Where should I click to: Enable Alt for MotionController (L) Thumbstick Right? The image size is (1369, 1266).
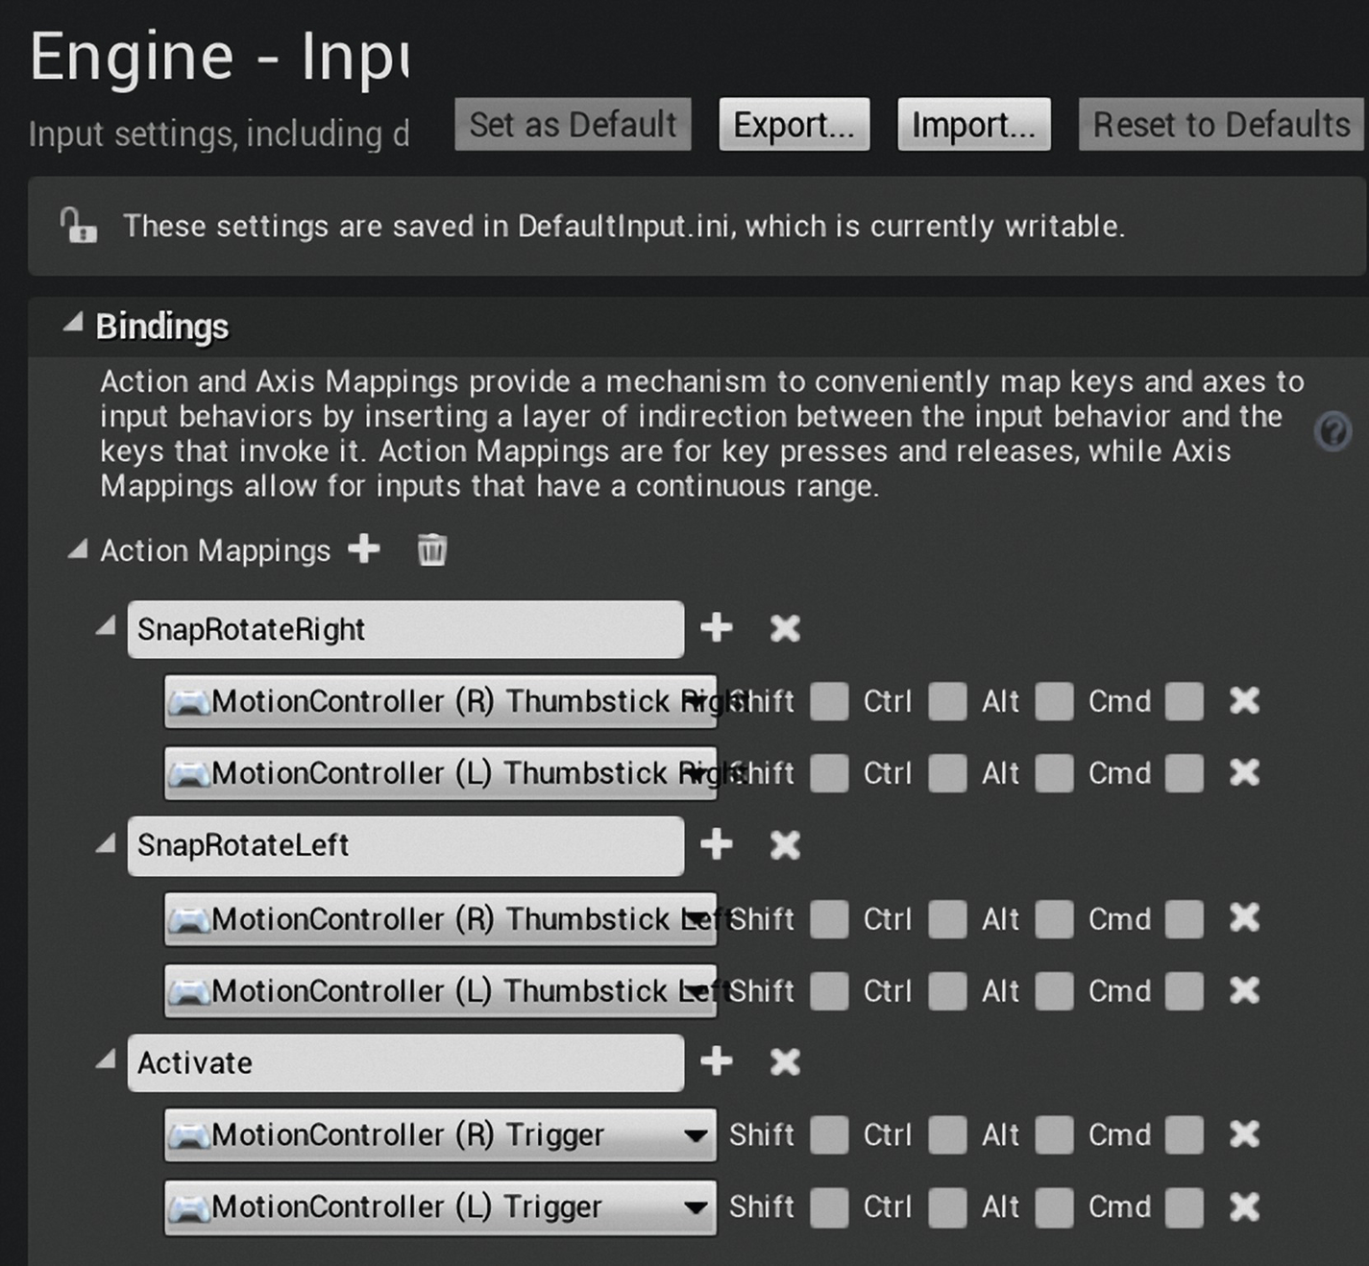[1054, 773]
